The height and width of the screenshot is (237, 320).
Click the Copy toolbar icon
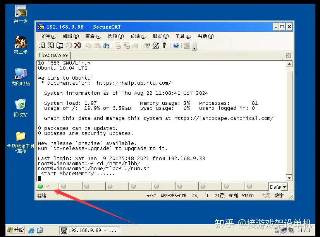tap(88, 45)
